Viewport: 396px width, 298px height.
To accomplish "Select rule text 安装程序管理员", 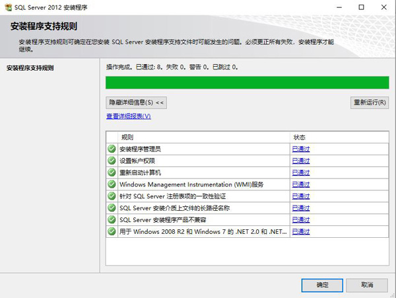I will [x=140, y=149].
